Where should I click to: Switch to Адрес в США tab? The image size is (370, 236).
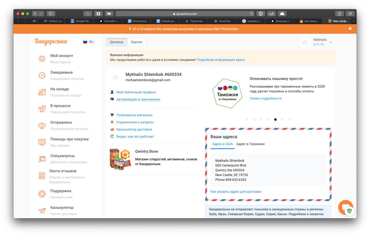coord(222,144)
